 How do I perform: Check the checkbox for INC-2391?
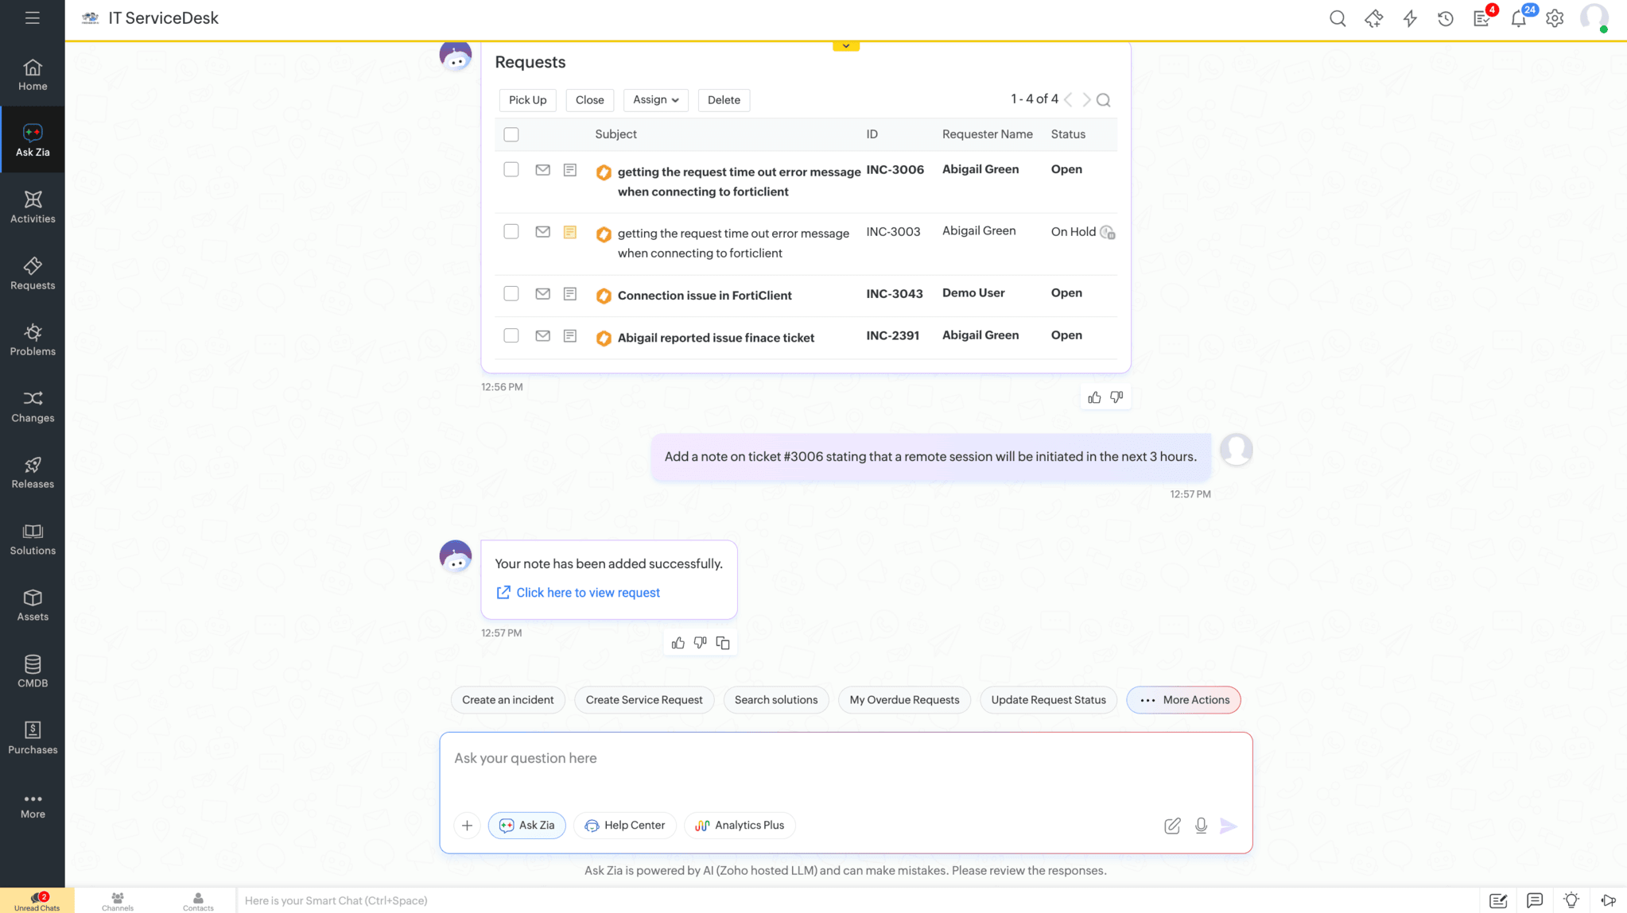[511, 336]
